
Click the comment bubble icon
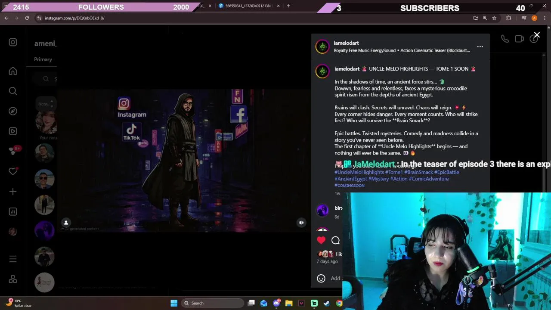(x=336, y=240)
